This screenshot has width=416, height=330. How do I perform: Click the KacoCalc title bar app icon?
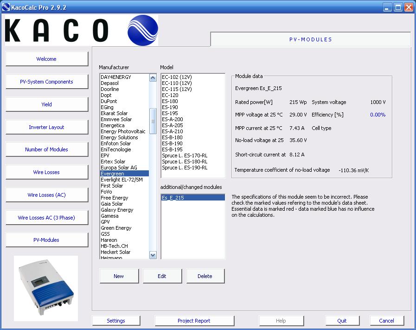pos(6,7)
